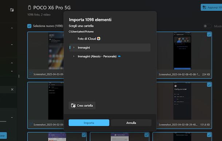Click the folder icon in Crea cartella

73,105
